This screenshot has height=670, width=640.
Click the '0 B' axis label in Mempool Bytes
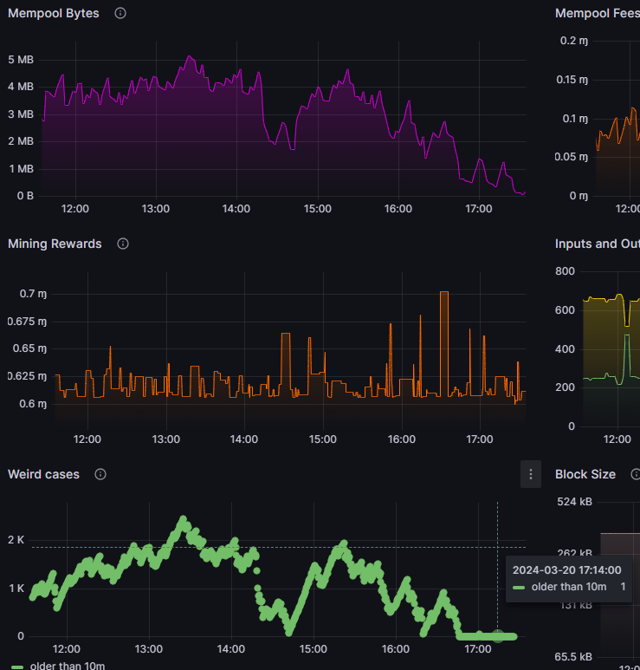point(25,196)
